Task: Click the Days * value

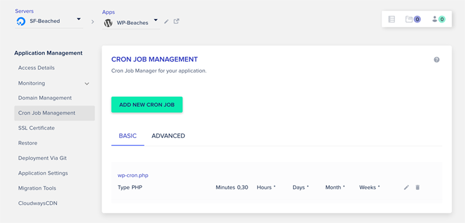Action: pyautogui.click(x=301, y=188)
